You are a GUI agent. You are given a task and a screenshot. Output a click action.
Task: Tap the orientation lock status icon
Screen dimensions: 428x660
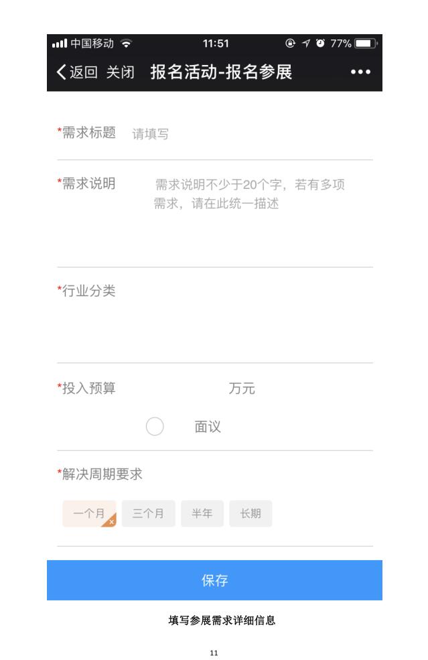tap(290, 44)
